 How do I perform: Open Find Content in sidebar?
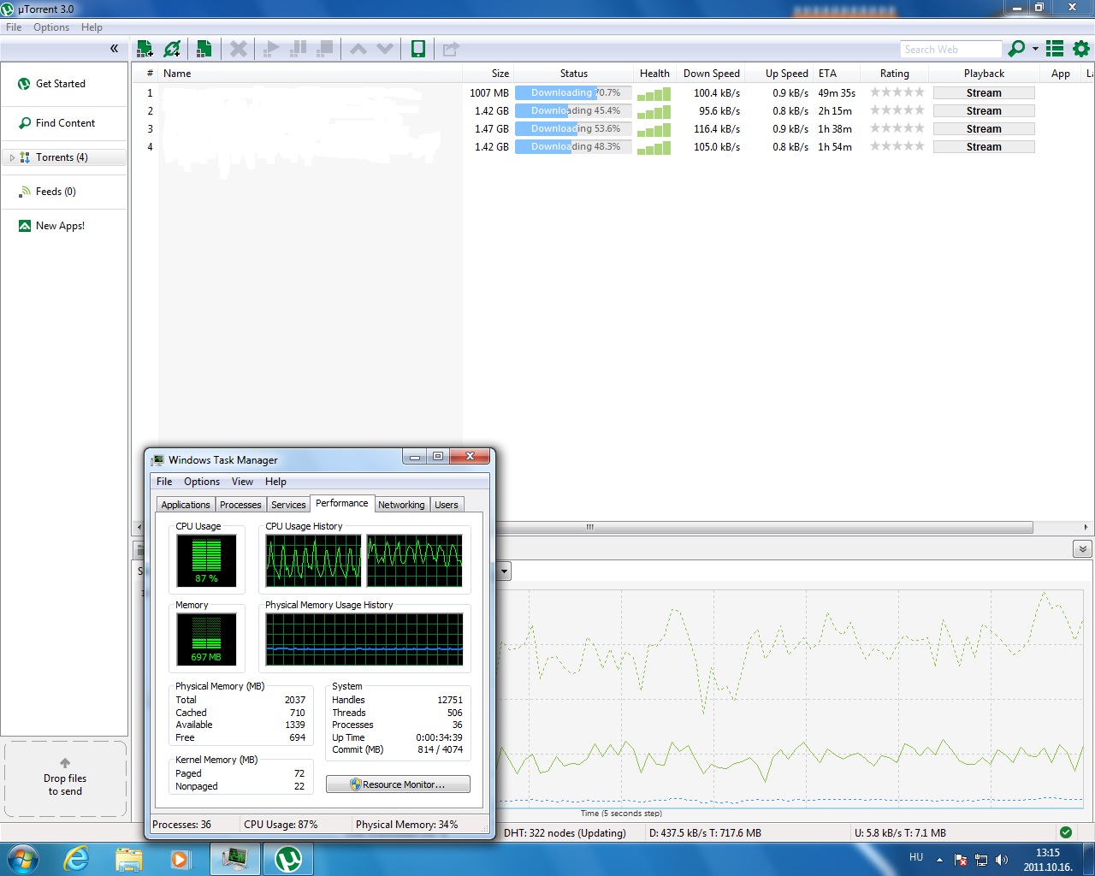click(64, 123)
